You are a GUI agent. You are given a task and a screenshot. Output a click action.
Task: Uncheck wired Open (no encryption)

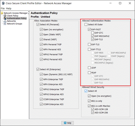pyautogui.click(x=89, y=96)
